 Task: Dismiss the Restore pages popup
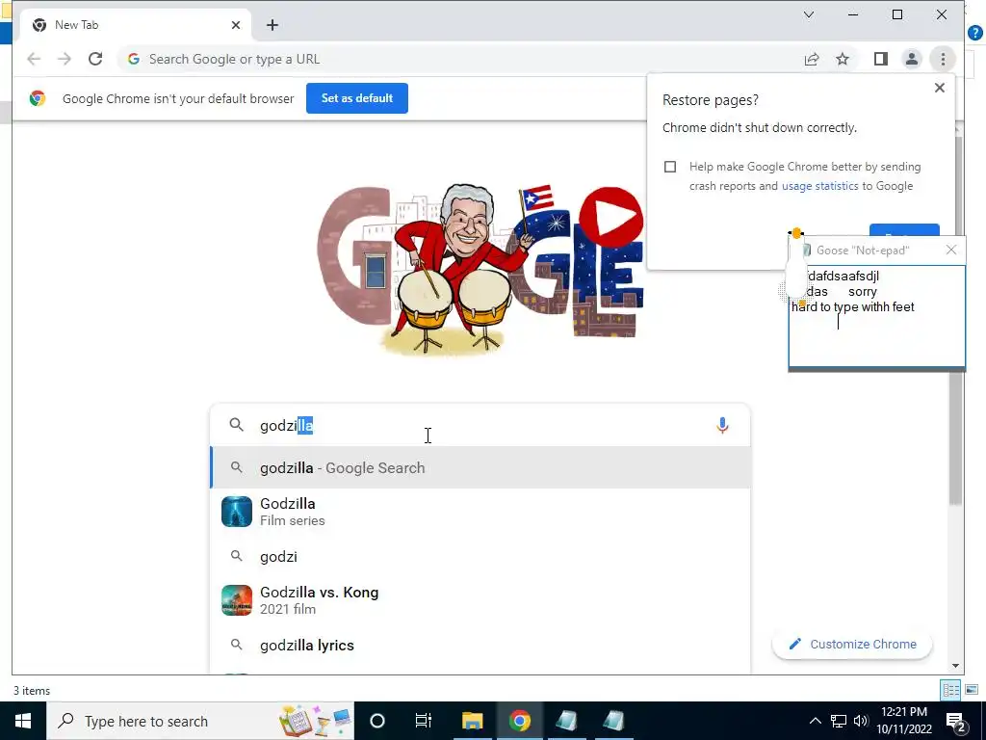940,88
